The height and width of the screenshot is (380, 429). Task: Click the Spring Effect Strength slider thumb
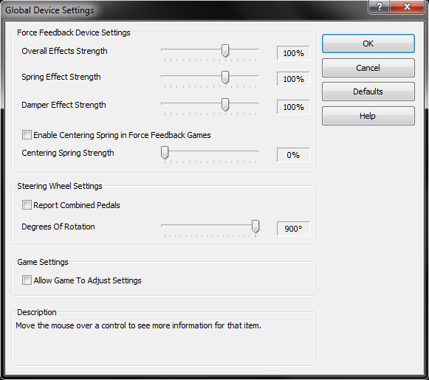point(225,77)
